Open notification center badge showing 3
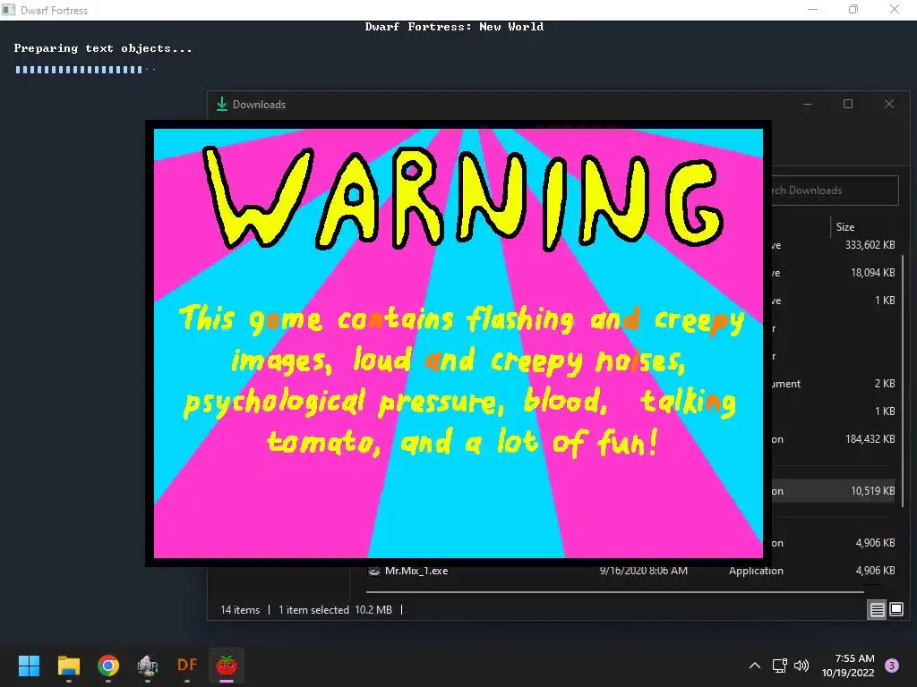 click(x=892, y=666)
